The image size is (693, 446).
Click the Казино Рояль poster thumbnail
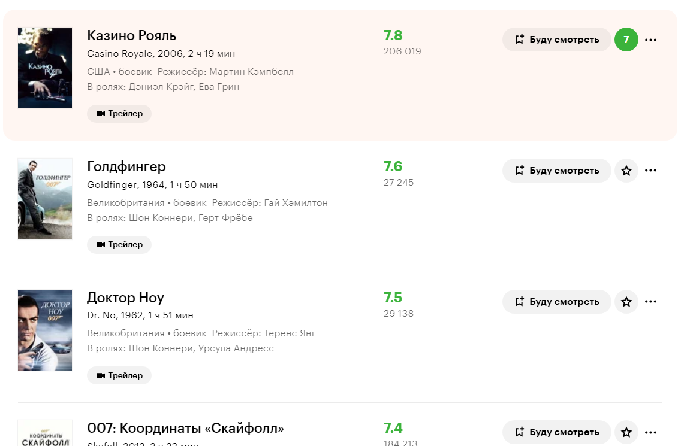click(45, 68)
